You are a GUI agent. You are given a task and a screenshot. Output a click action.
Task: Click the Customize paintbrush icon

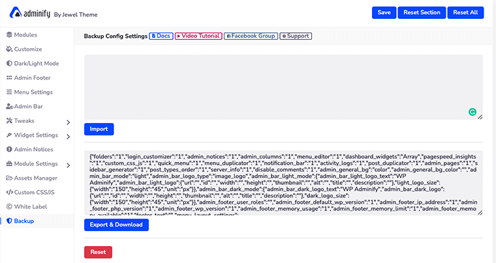[9, 49]
